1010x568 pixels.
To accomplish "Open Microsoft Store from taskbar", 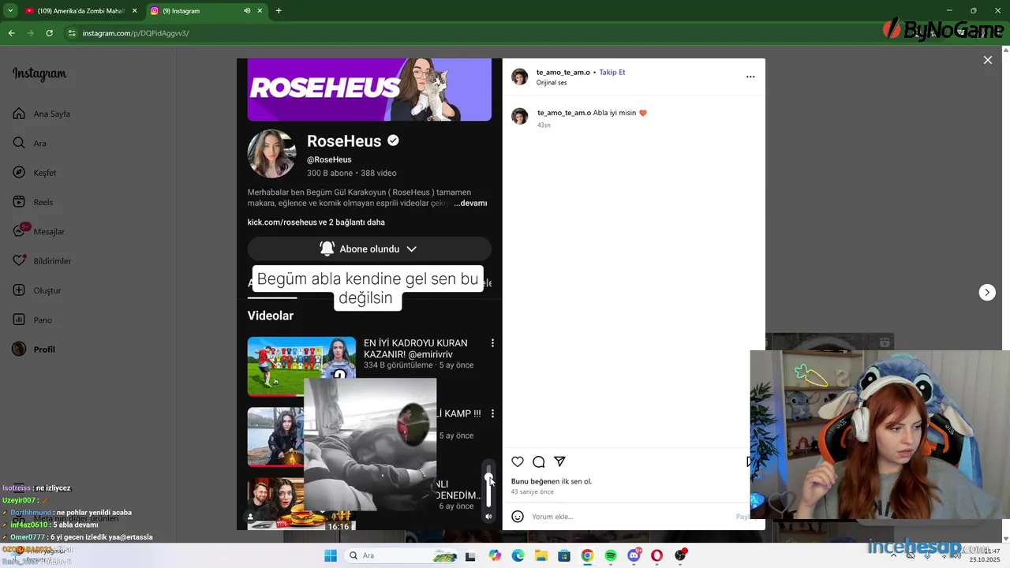I will tap(564, 555).
